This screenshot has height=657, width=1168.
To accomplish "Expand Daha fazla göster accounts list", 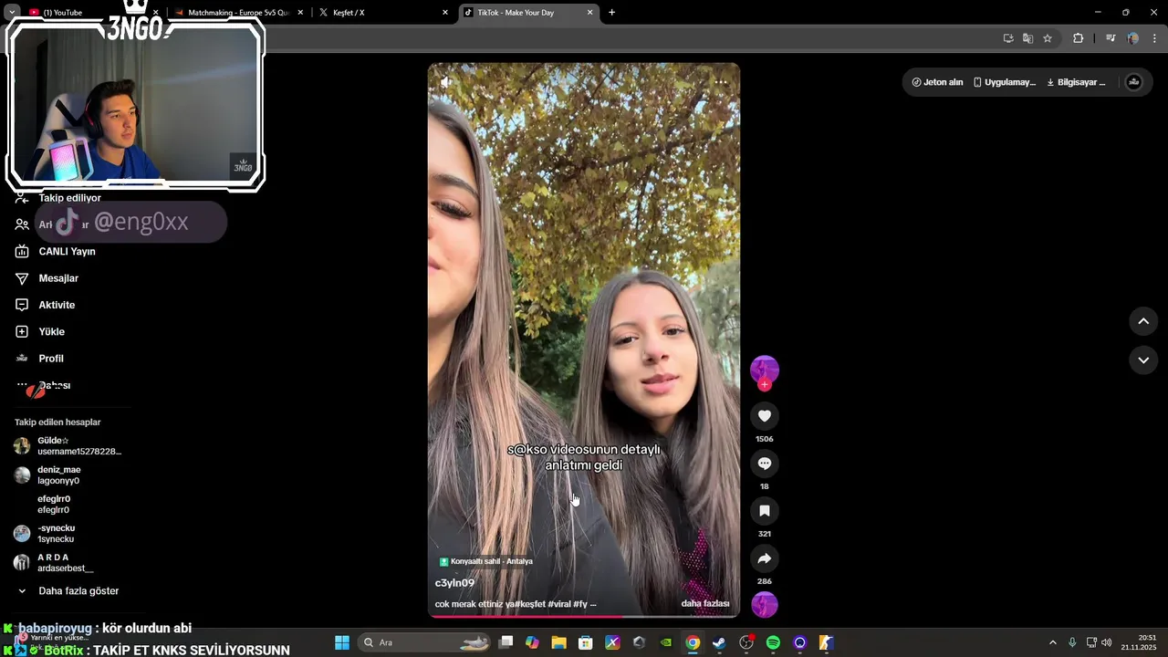I will pyautogui.click(x=68, y=590).
